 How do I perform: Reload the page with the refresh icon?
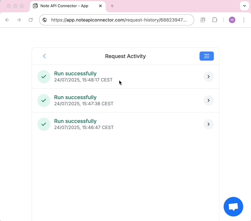pos(31,20)
